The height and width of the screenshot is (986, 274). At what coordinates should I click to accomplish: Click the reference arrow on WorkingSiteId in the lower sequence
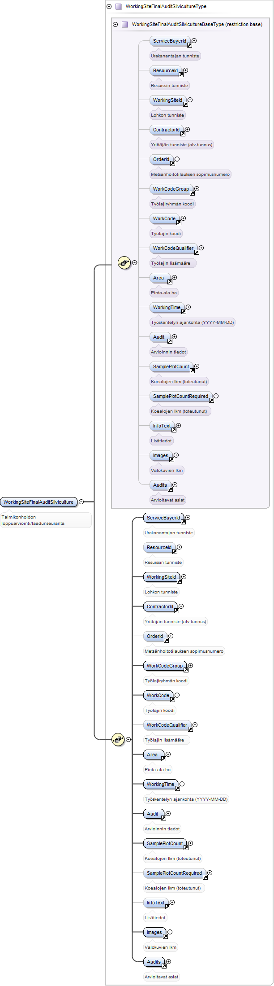[179, 581]
